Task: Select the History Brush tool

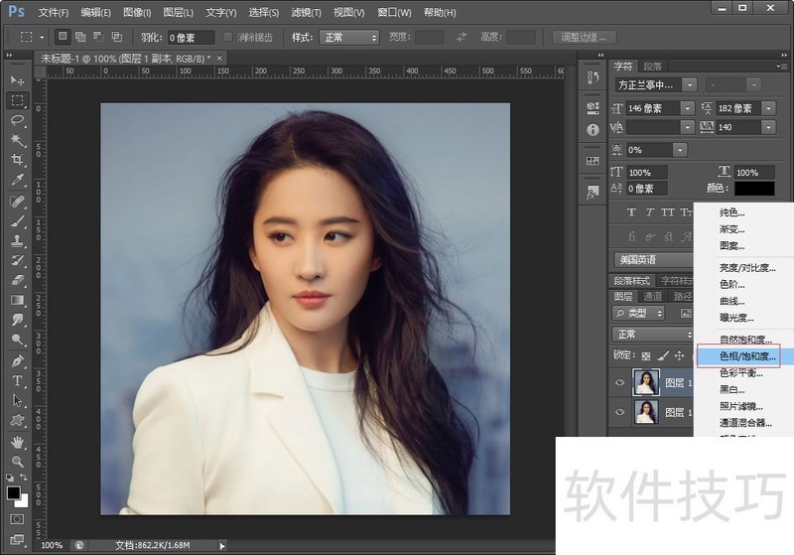Action: point(17,260)
